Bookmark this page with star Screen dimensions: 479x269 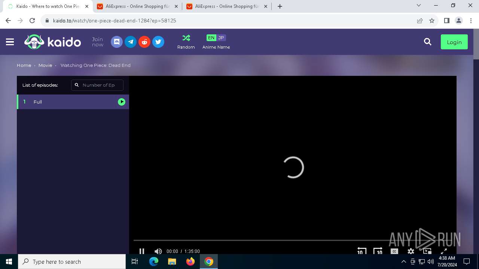pyautogui.click(x=432, y=21)
